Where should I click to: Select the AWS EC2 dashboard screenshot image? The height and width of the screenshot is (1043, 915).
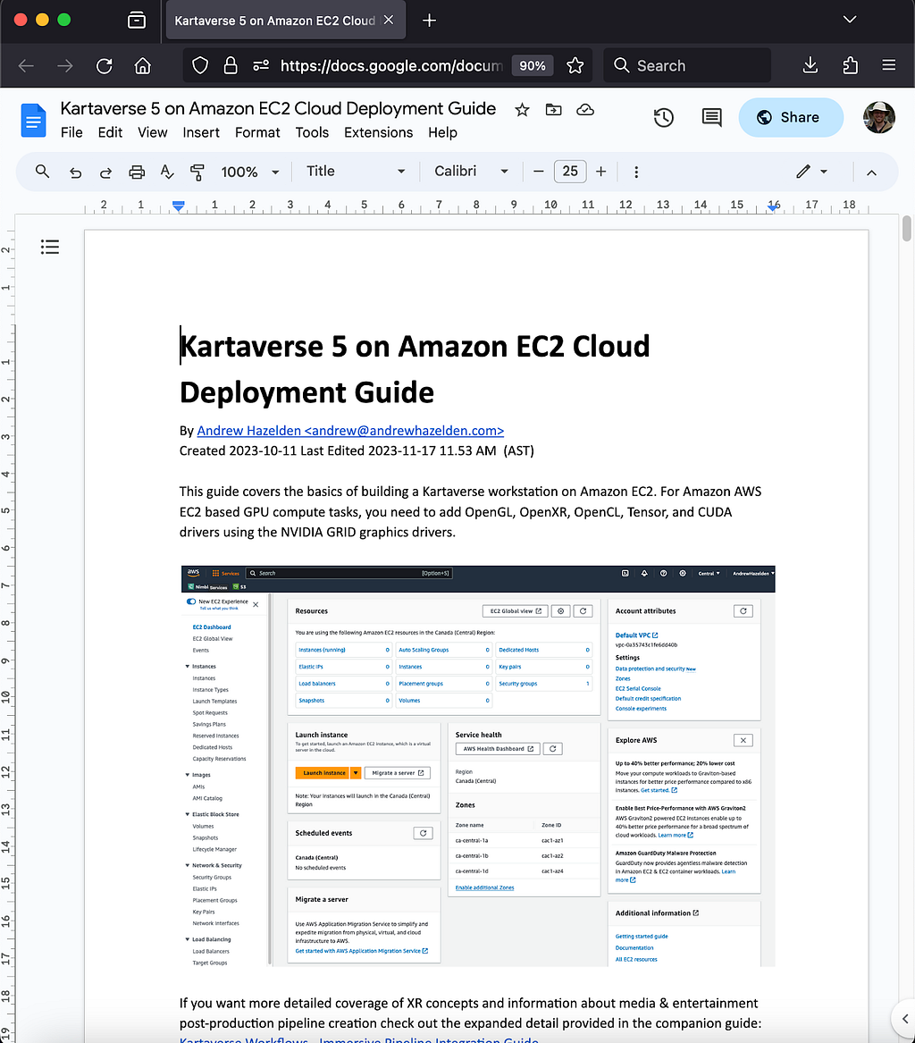click(x=477, y=766)
